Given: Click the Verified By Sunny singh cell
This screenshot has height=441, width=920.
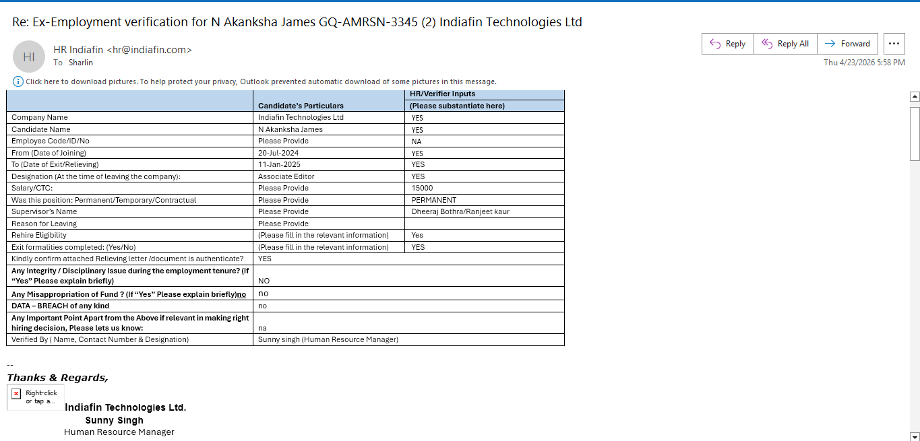Looking at the screenshot, I should click(408, 340).
